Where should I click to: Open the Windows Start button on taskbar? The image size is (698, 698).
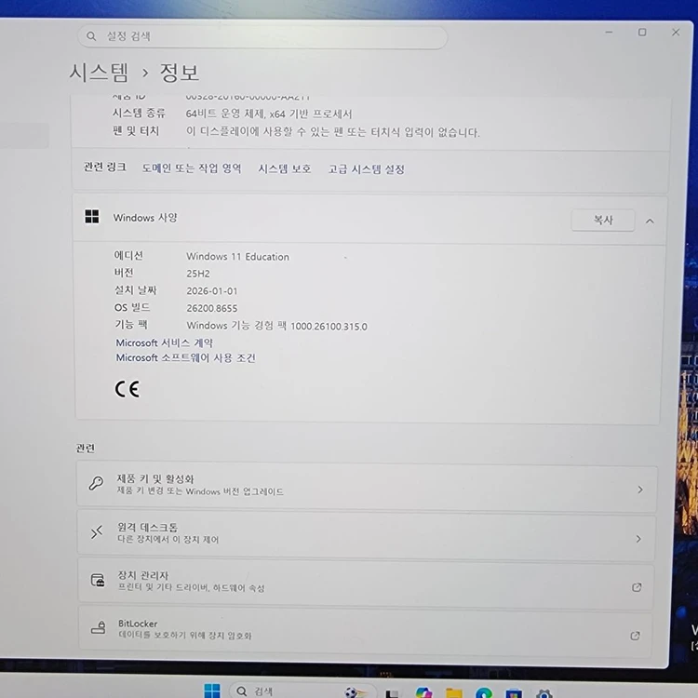click(212, 691)
